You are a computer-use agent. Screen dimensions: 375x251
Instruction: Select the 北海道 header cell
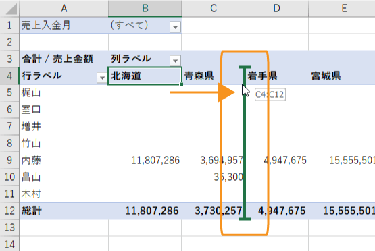pyautogui.click(x=145, y=76)
